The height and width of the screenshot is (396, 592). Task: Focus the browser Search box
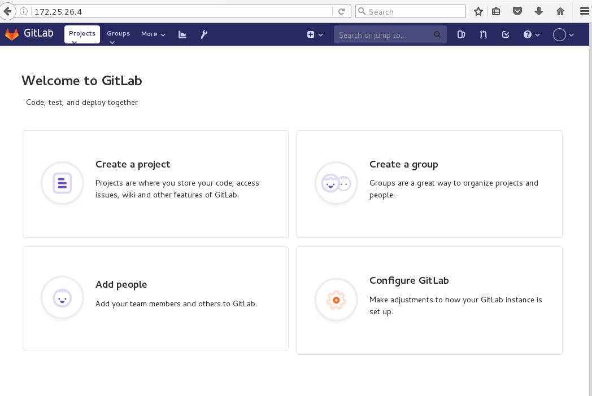point(411,11)
